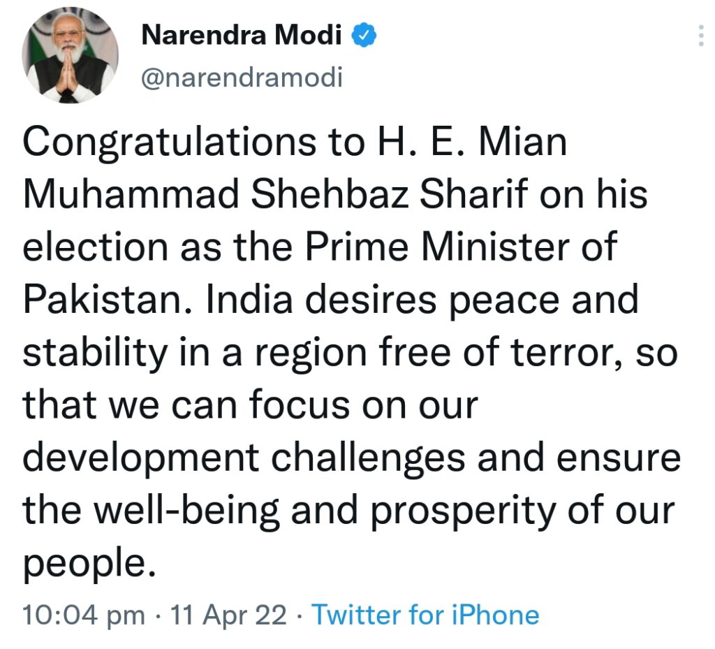This screenshot has height=649, width=715.
Task: Click the 11 Apr 22 date
Action: [x=228, y=614]
